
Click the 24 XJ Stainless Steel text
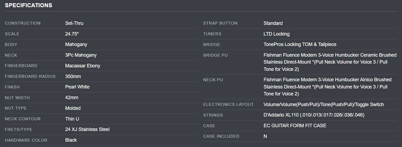point(87,129)
